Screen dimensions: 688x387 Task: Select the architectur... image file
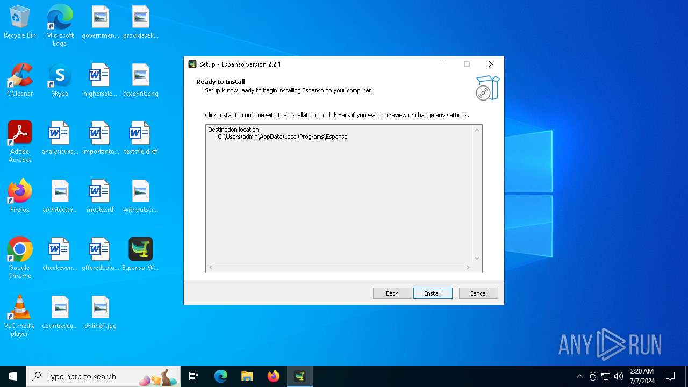60,197
